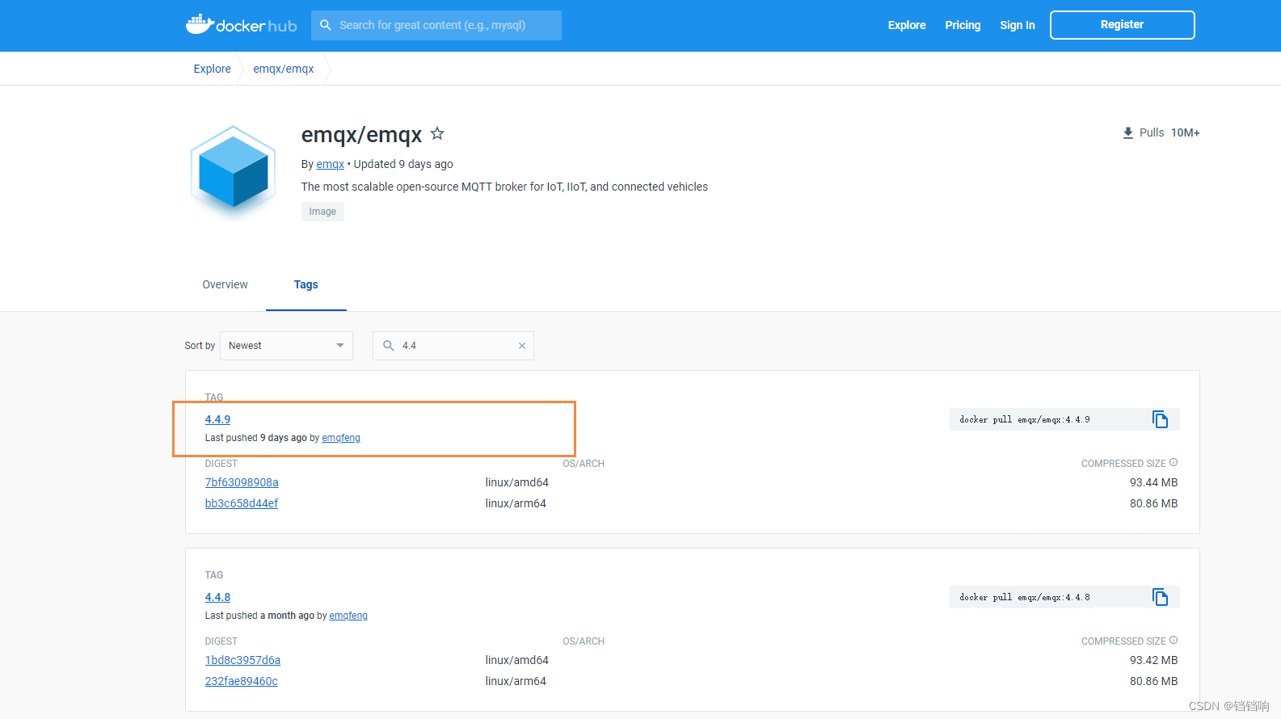Open emqfeng profile under tag 4.4.9
The image size is (1281, 719).
341,438
